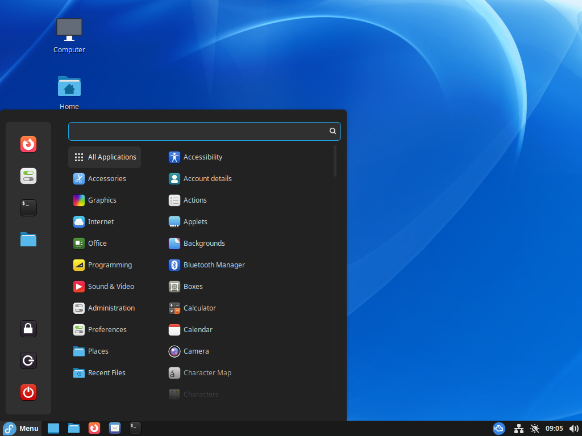This screenshot has height=436, width=582.
Task: Choose the Sound & Video category
Action: 110,287
